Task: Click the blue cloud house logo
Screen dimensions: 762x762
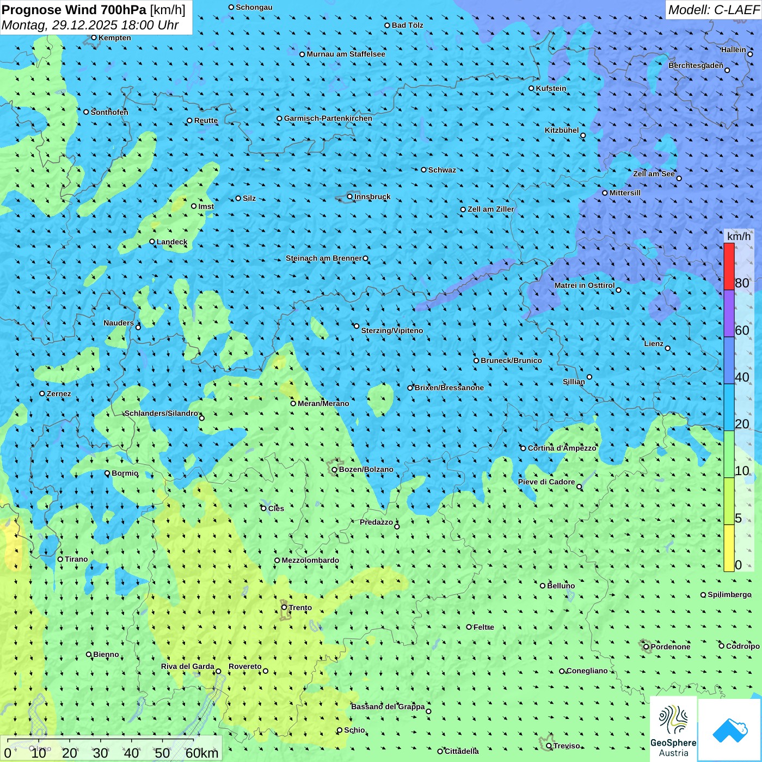Action: [x=730, y=730]
